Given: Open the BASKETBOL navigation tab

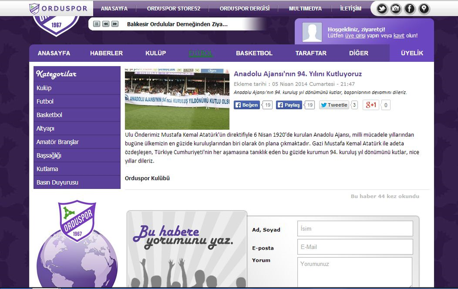Looking at the screenshot, I should (x=254, y=53).
